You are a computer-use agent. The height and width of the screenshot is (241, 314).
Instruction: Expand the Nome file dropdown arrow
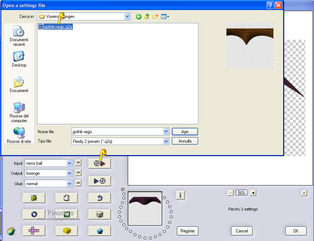coord(166,131)
